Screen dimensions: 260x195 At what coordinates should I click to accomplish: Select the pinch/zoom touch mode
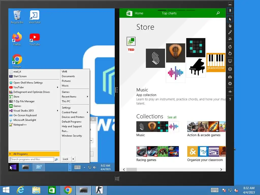230,32
